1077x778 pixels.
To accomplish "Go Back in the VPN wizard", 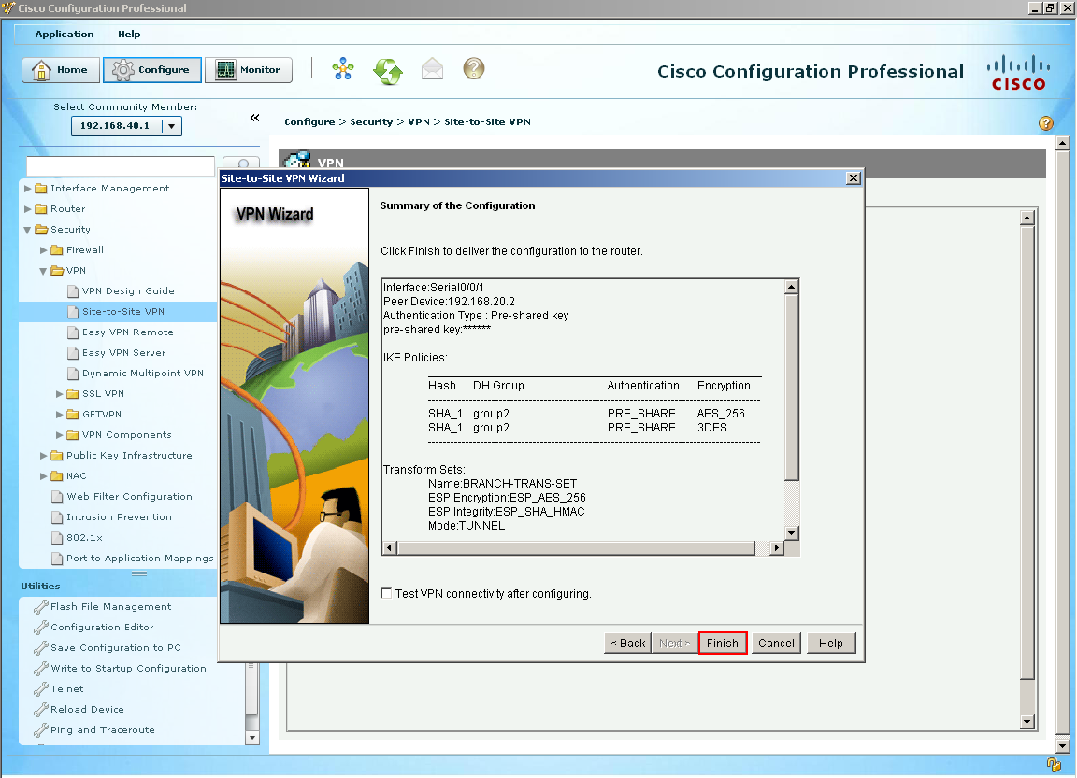I will pyautogui.click(x=628, y=643).
